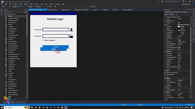The height and width of the screenshot is (109, 195).
Task: Collapse the Layout category
Action: click(x=165, y=92)
